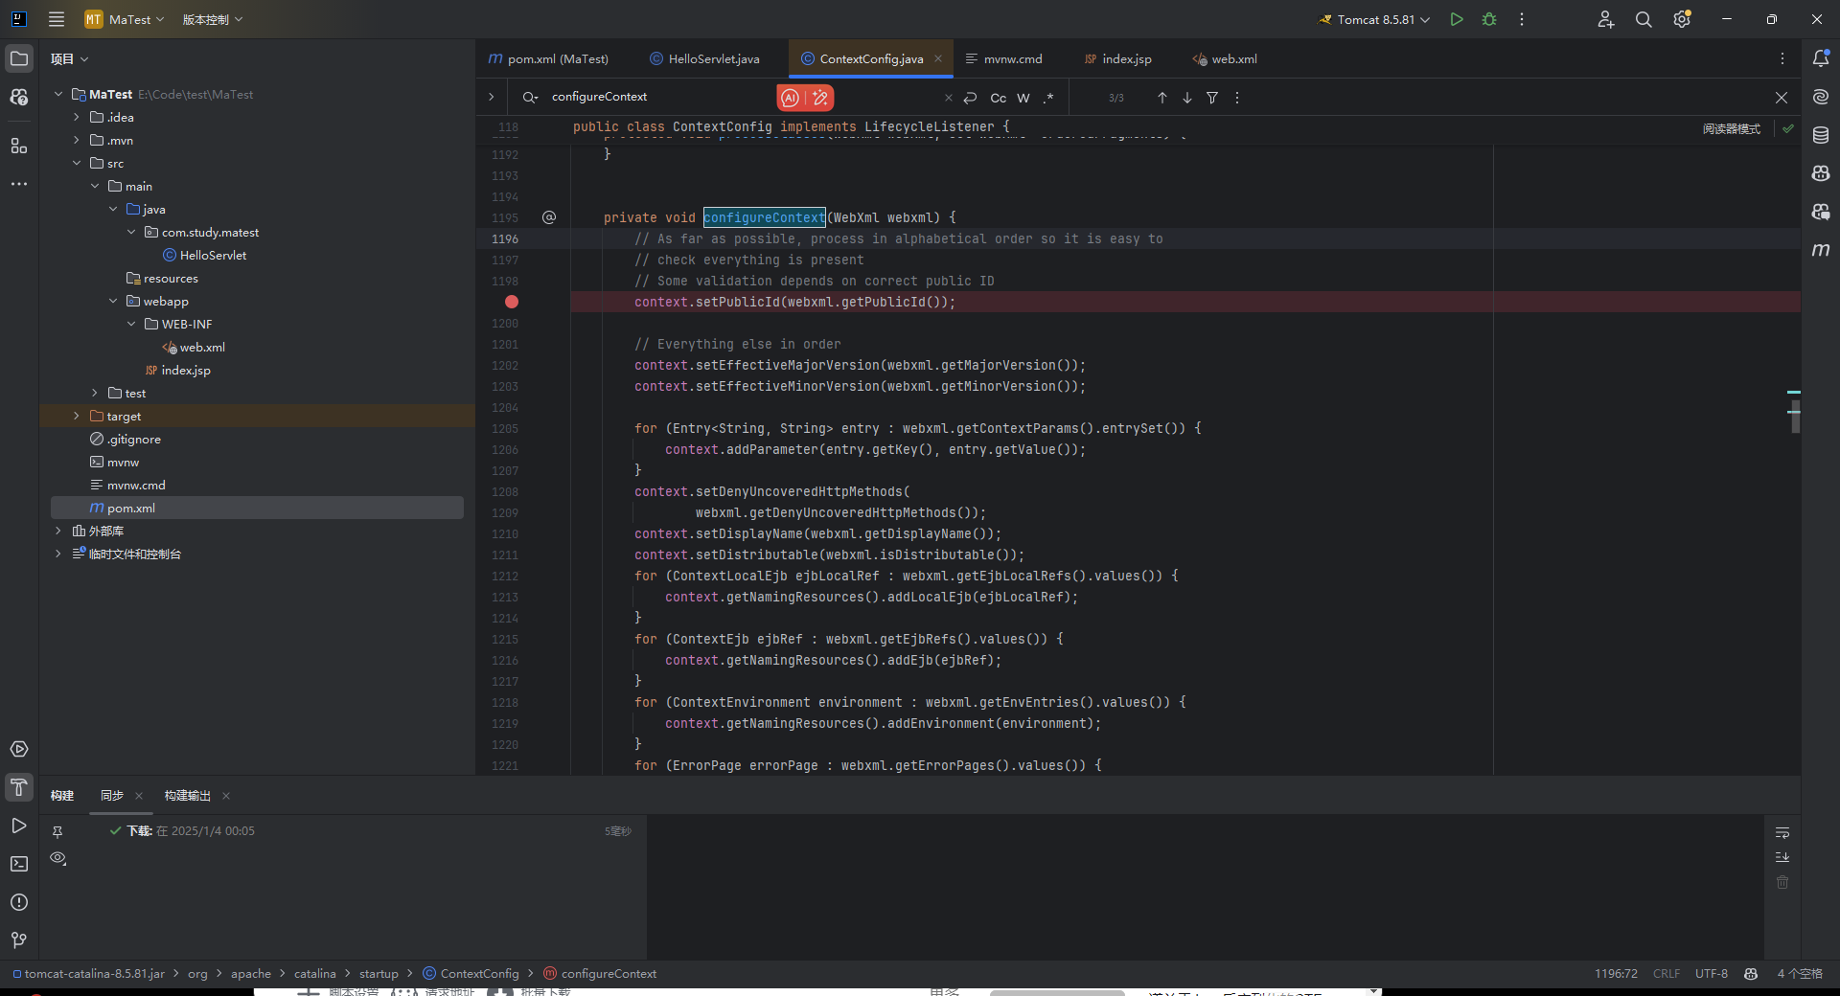Screen dimensions: 1840x996
Task: Expand the .mvn folder
Action: (77, 140)
